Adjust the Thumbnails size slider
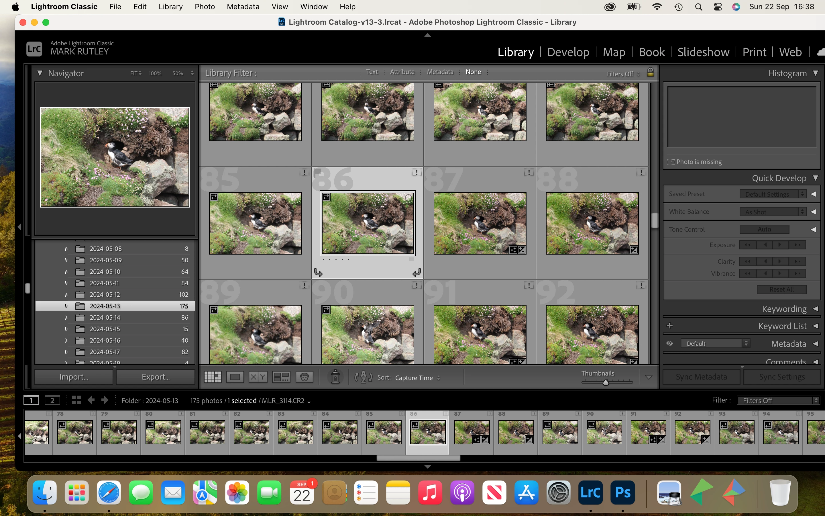 606,382
